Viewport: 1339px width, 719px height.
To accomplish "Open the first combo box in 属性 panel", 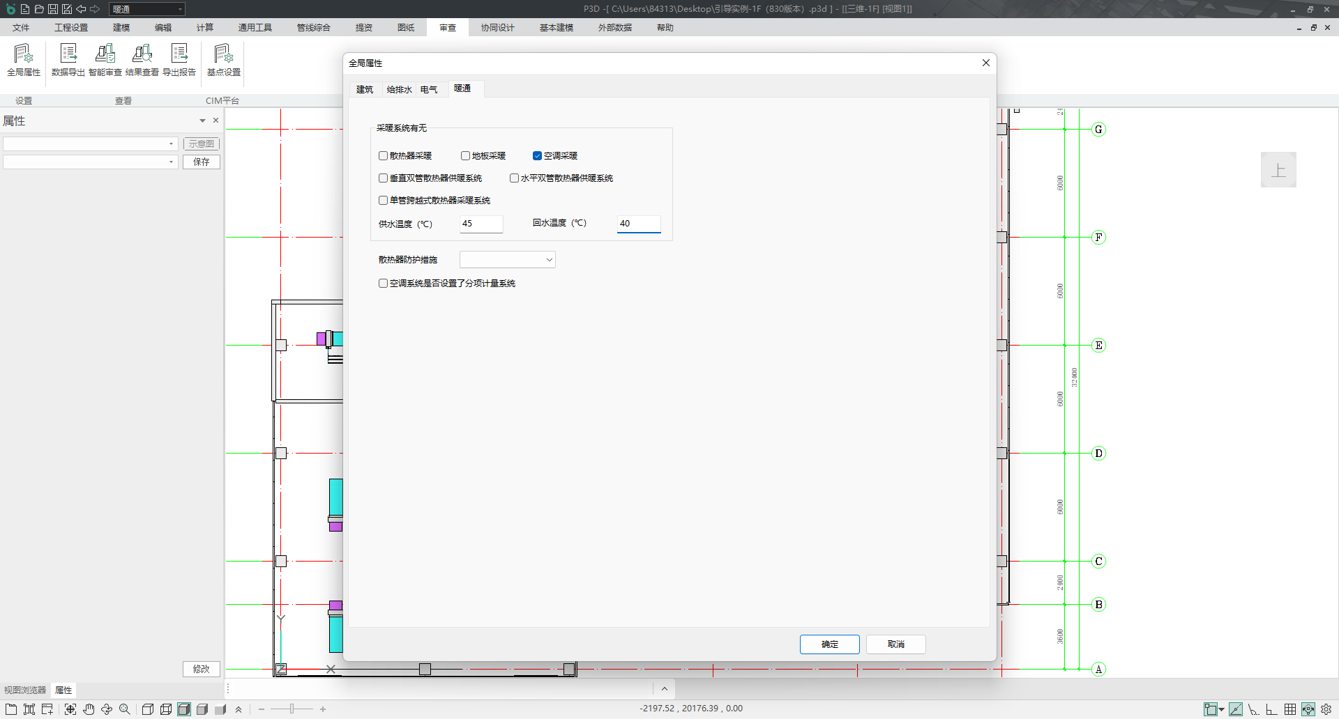I will coord(90,144).
